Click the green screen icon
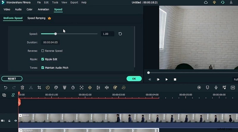Image resolution: width=238 pixels, height=132 pixels. click(x=65, y=87)
